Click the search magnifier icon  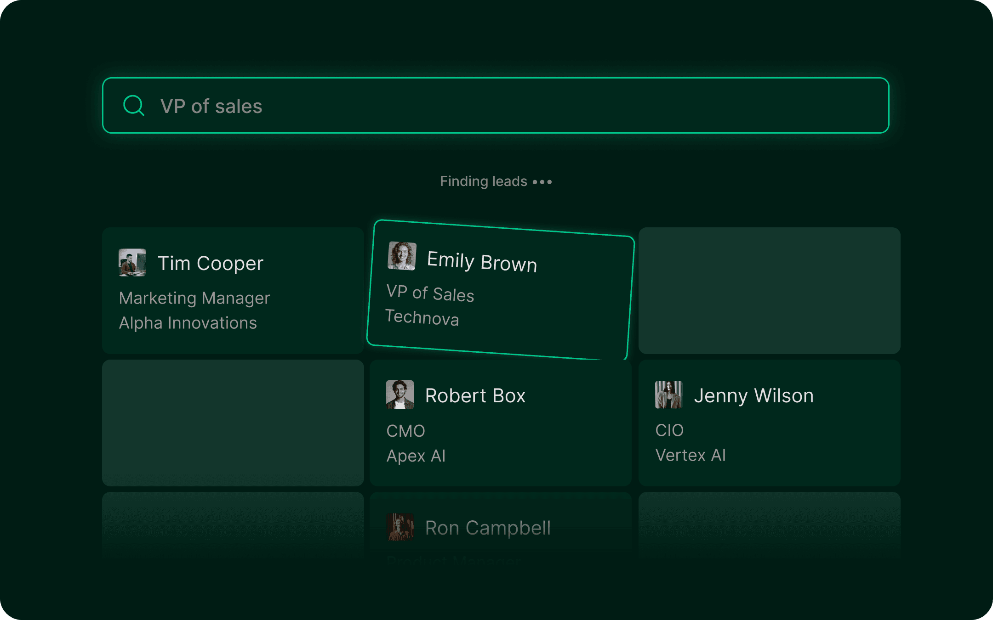(x=134, y=106)
